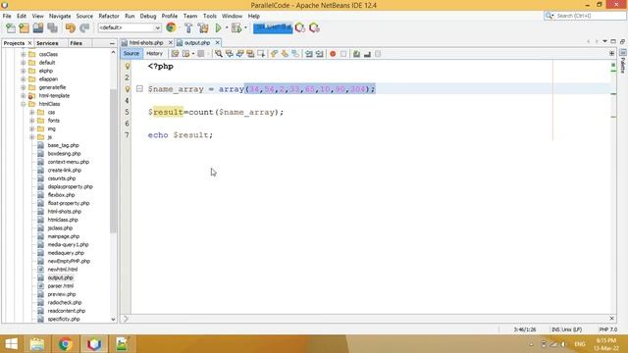Image resolution: width=628 pixels, height=353 pixels.
Task: Go to Next Bookmark icon
Action: tap(285, 54)
